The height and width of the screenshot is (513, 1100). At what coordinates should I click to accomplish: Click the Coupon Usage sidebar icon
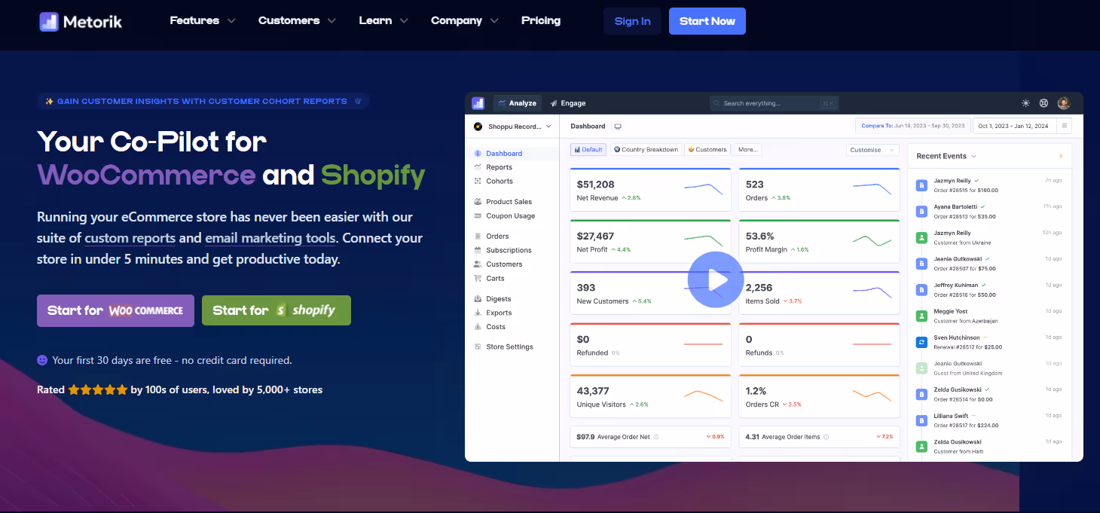pos(478,215)
